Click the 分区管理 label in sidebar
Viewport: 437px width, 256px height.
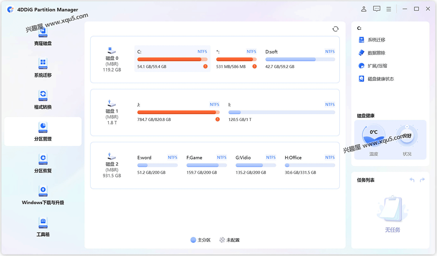pos(43,139)
